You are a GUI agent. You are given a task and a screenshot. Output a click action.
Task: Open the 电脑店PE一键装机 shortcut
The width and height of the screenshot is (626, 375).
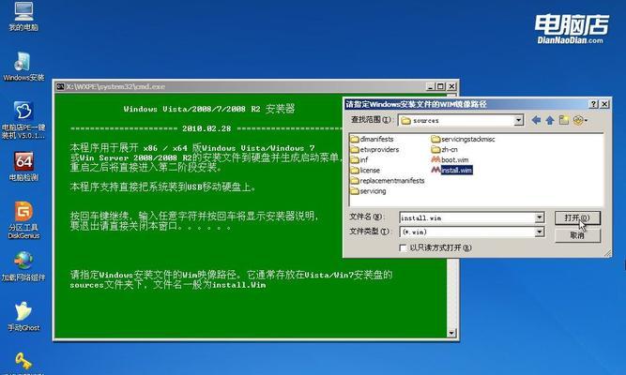click(x=23, y=120)
